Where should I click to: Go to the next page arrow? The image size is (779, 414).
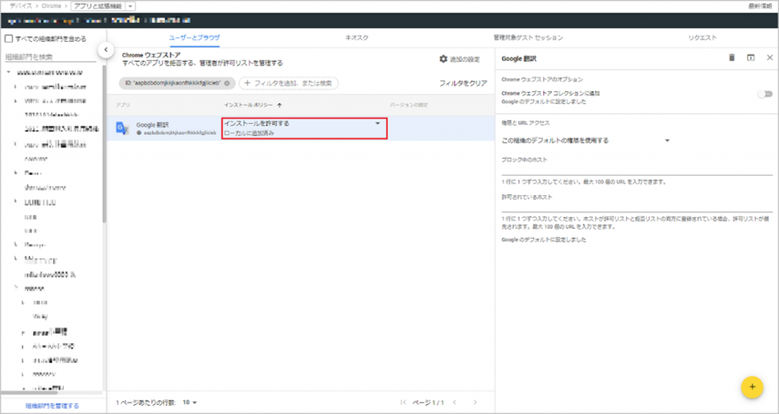tap(475, 403)
